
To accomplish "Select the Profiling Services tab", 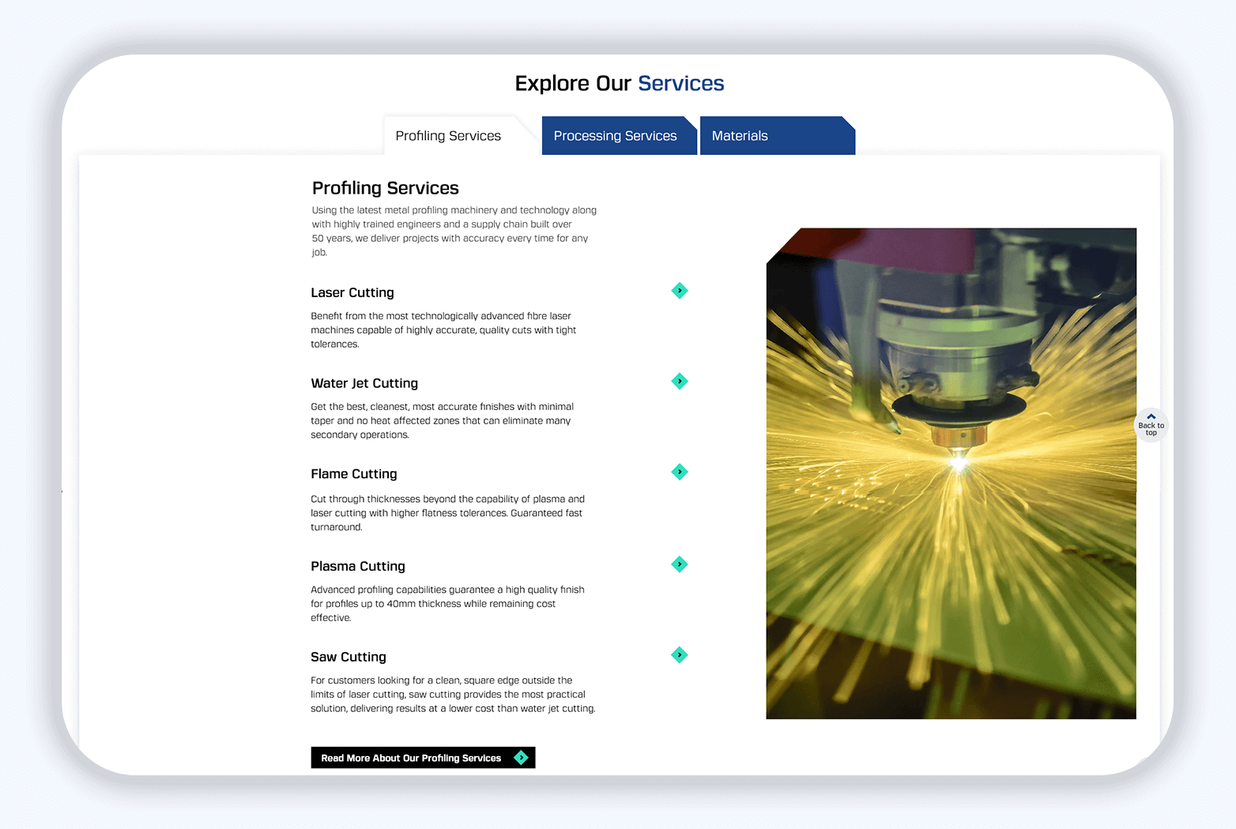I will 448,136.
